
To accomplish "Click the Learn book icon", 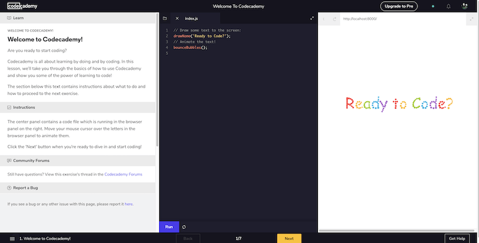I will 9,18.
